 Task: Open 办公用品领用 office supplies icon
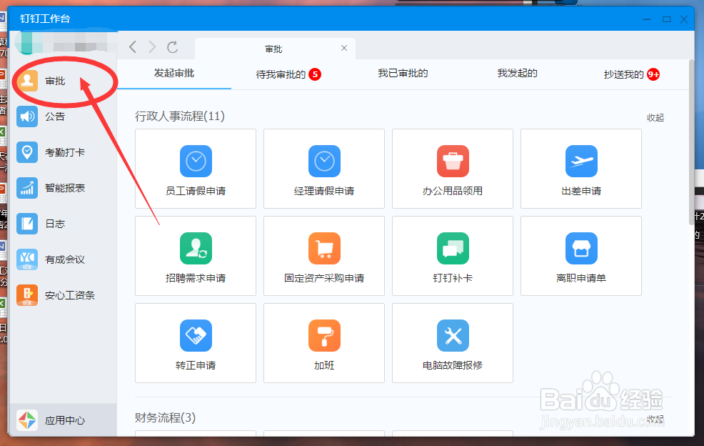452,169
